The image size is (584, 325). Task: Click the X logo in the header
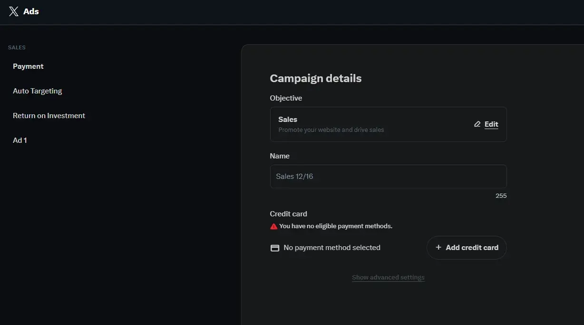click(14, 11)
